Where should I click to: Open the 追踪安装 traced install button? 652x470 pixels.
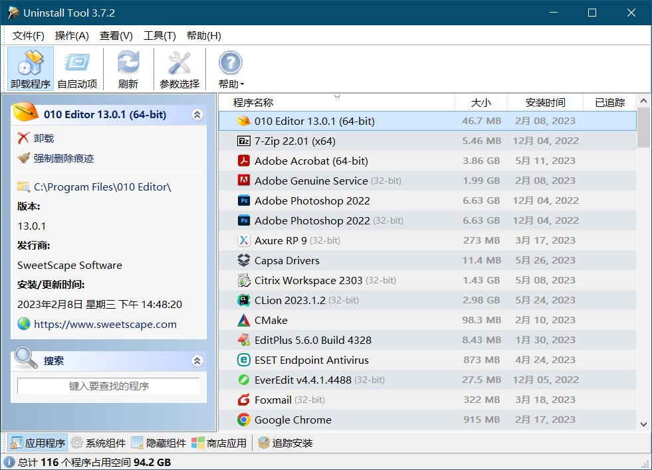tap(285, 443)
